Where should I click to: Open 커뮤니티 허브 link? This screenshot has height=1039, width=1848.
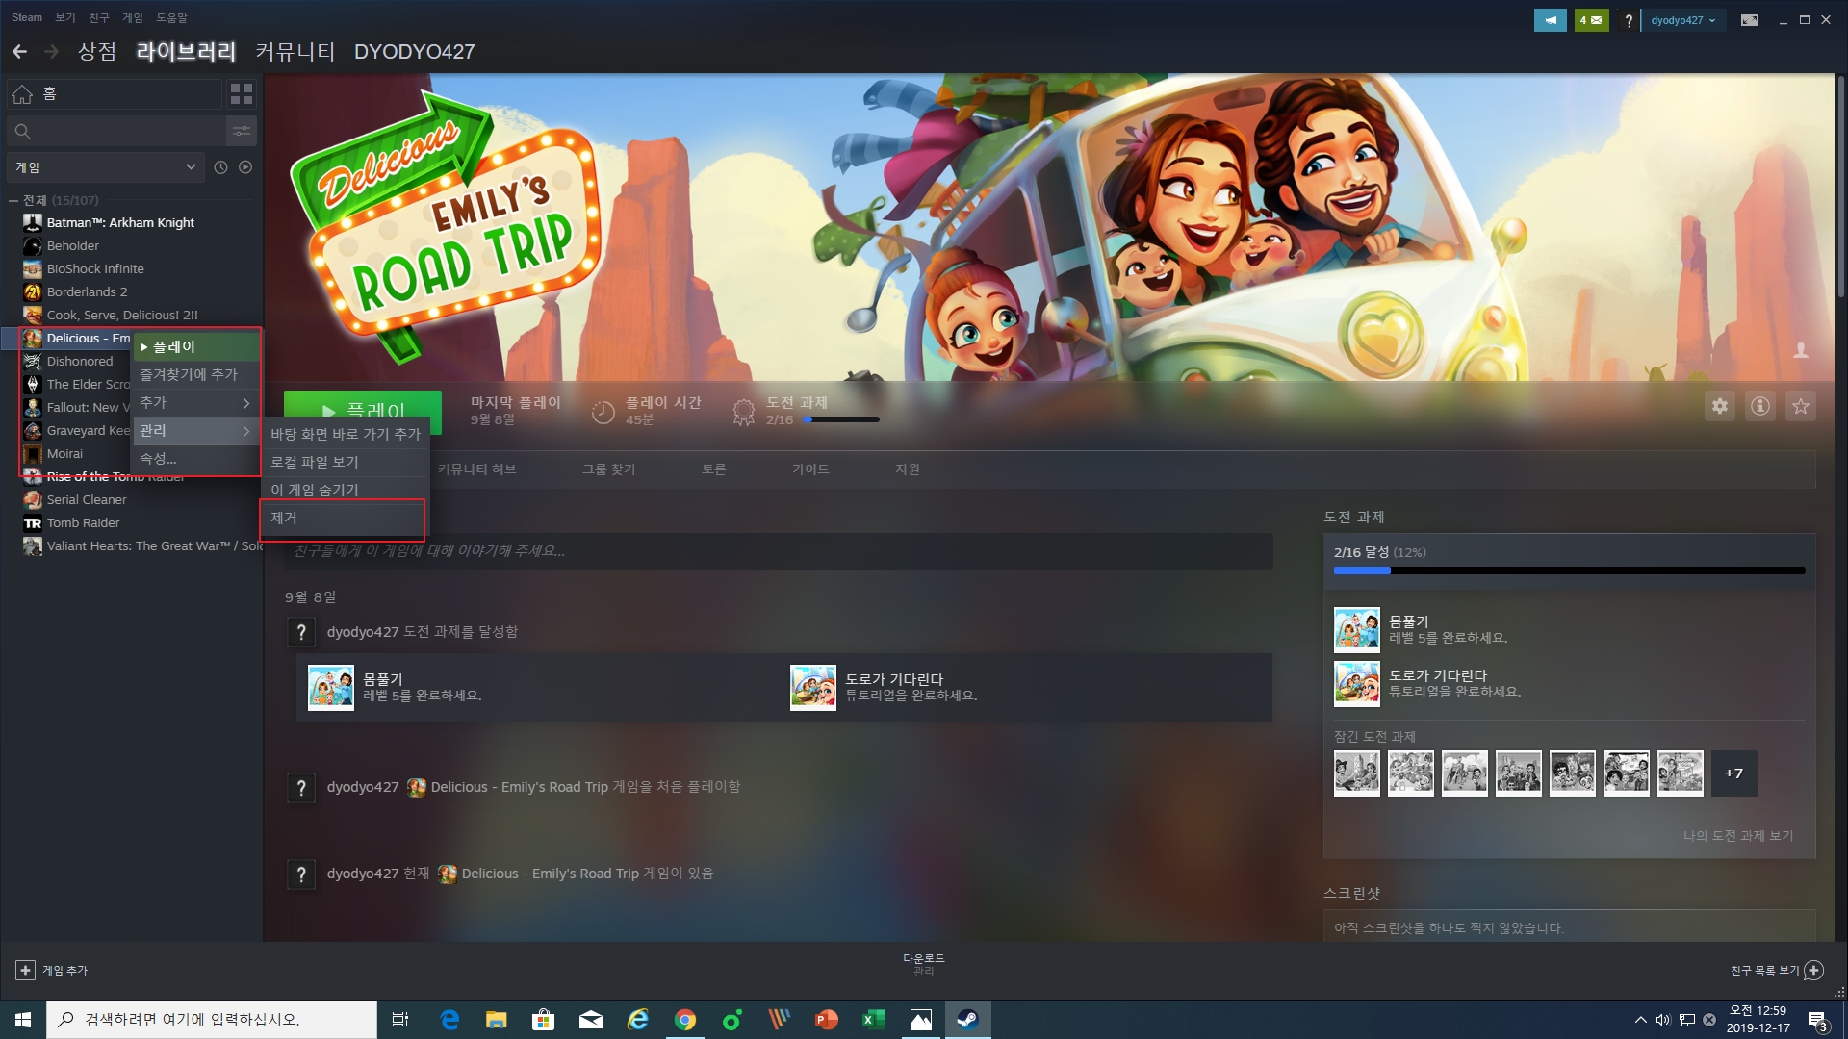(x=477, y=469)
